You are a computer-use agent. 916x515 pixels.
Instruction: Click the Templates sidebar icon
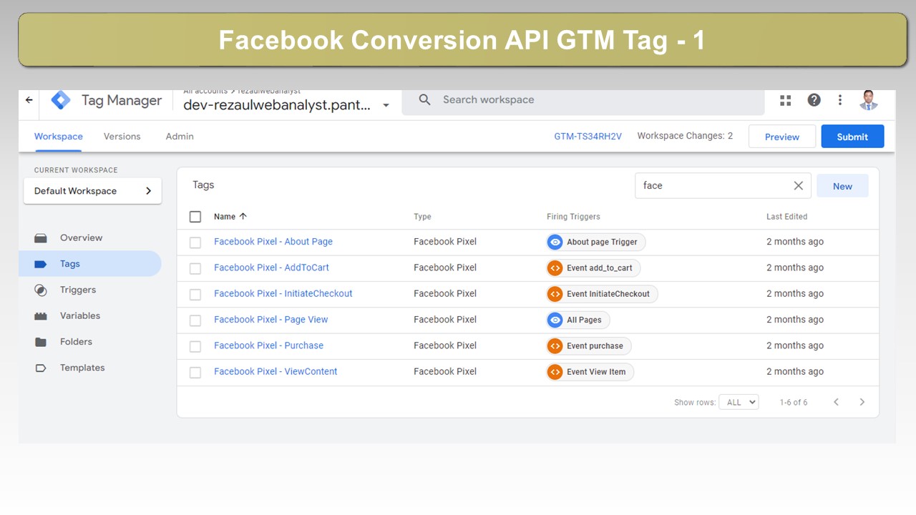click(x=41, y=368)
